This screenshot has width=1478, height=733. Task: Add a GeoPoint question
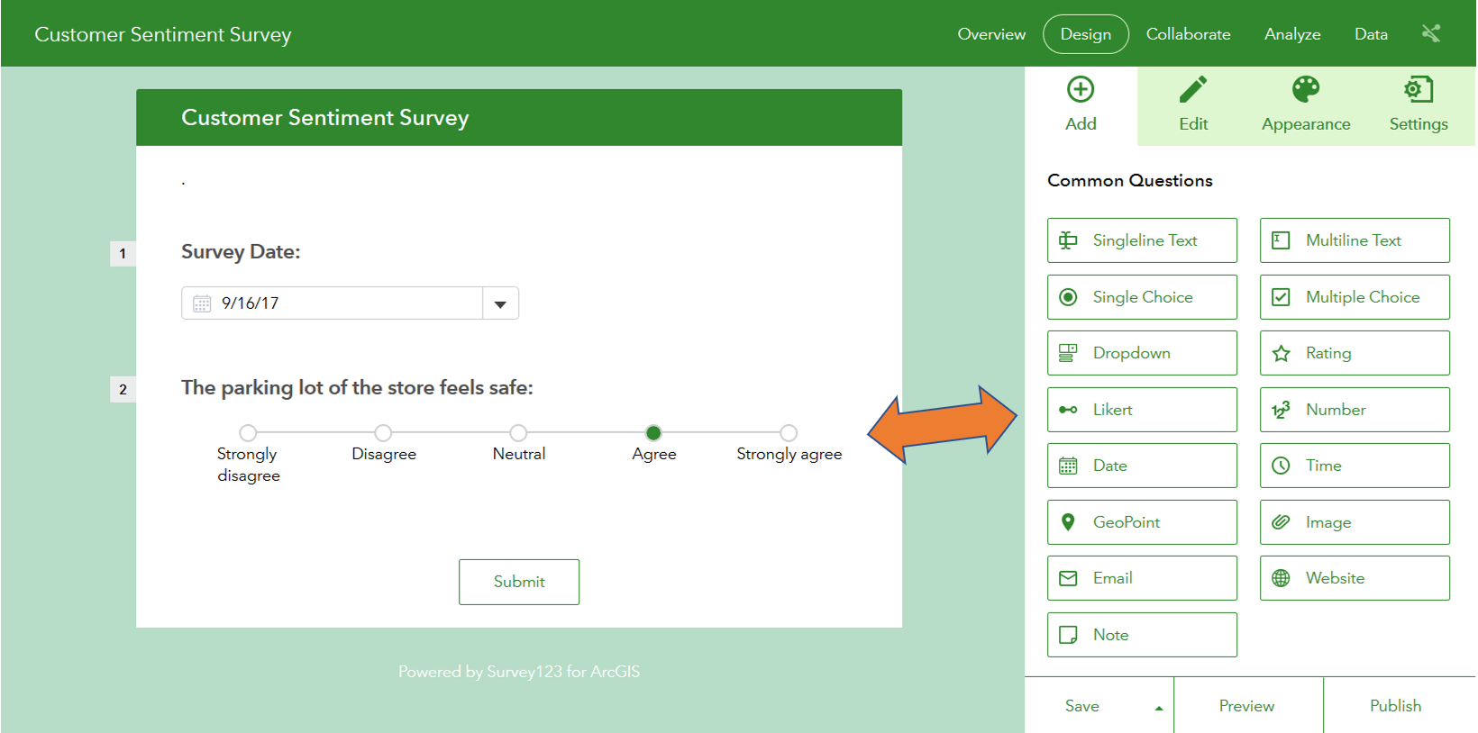1142,522
